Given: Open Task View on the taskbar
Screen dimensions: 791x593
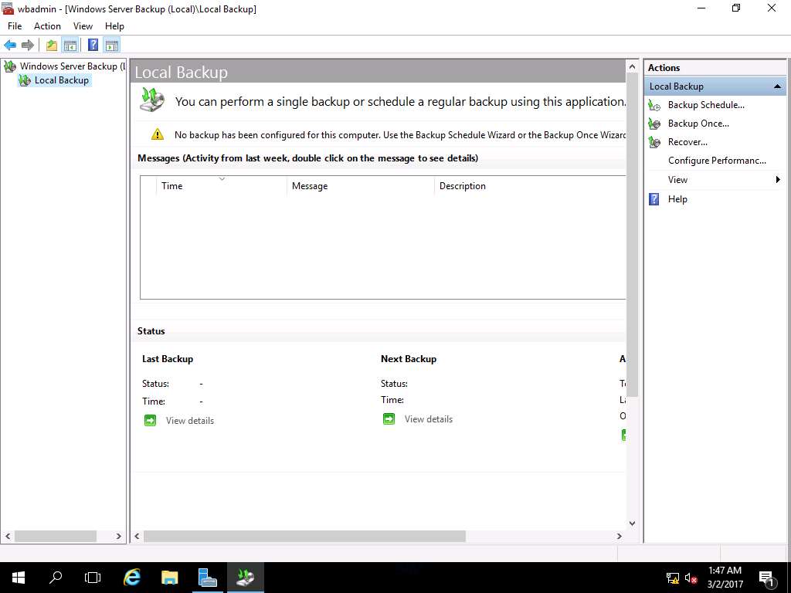Looking at the screenshot, I should point(93,578).
